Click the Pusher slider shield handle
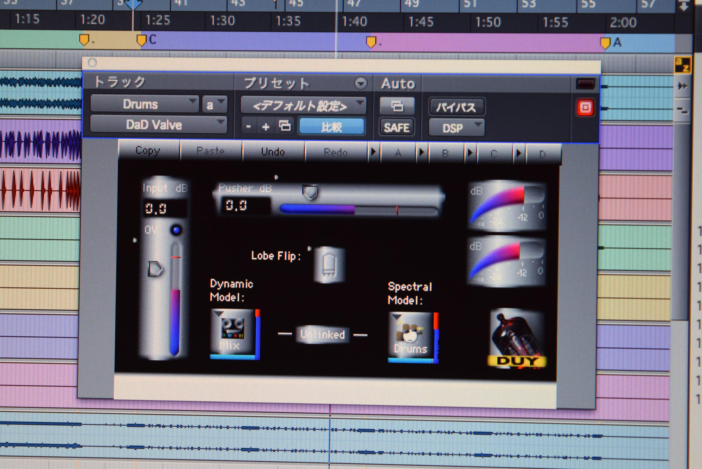Screen dimensions: 702x469 [x=310, y=192]
